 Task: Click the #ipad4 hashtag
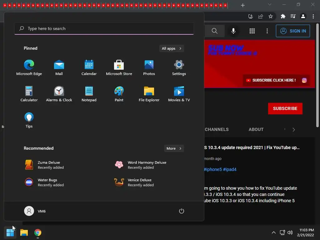(230, 169)
